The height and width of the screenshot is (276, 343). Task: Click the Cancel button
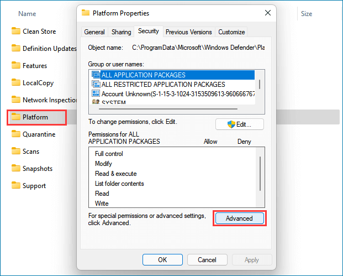tap(207, 259)
